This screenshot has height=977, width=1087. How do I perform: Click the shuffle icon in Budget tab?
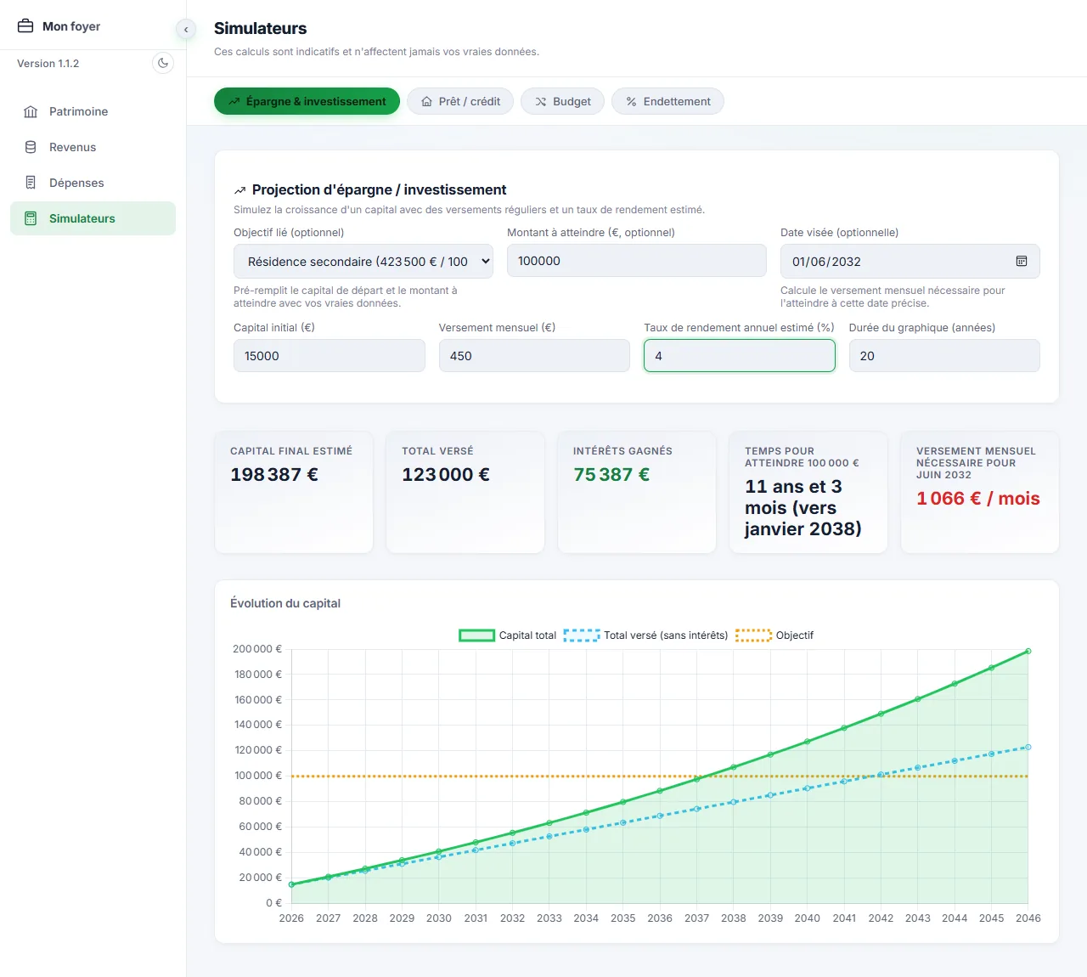pos(540,102)
